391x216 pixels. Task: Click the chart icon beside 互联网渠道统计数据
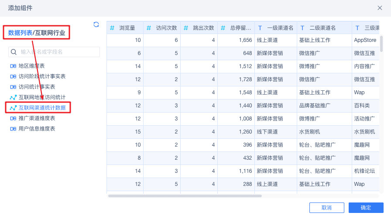[13, 108]
